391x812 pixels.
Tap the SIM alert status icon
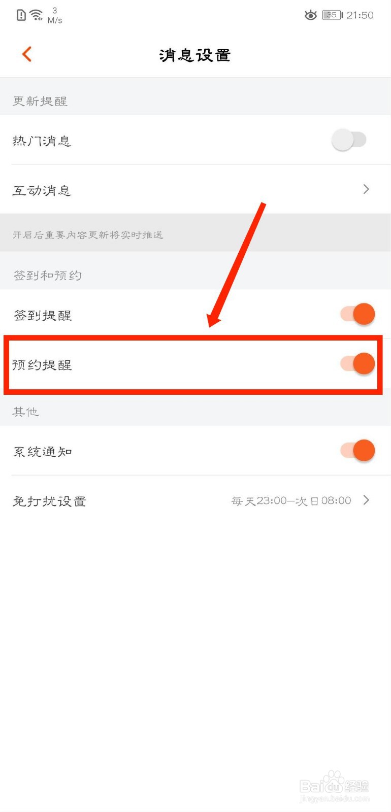21,15
